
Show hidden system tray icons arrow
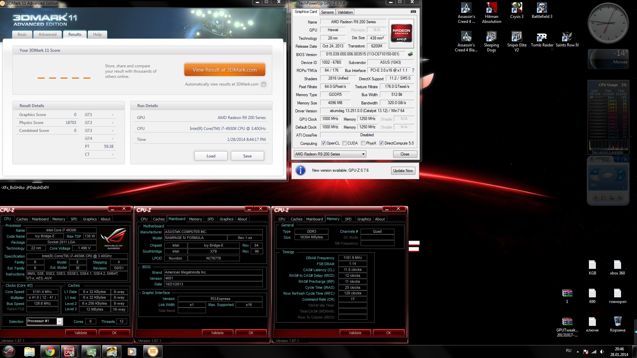pos(578,351)
